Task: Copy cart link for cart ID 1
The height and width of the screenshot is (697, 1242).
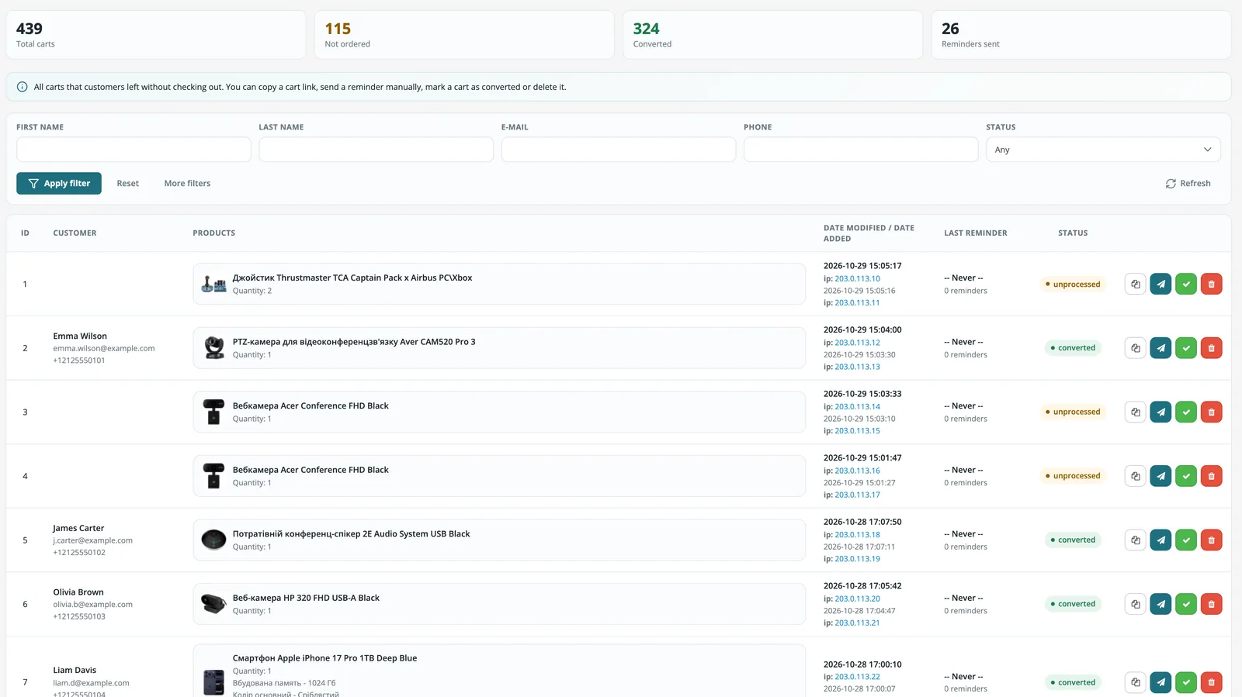Action: tap(1135, 284)
